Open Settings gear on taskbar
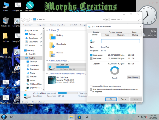The height and width of the screenshot is (120, 159). 87,117
